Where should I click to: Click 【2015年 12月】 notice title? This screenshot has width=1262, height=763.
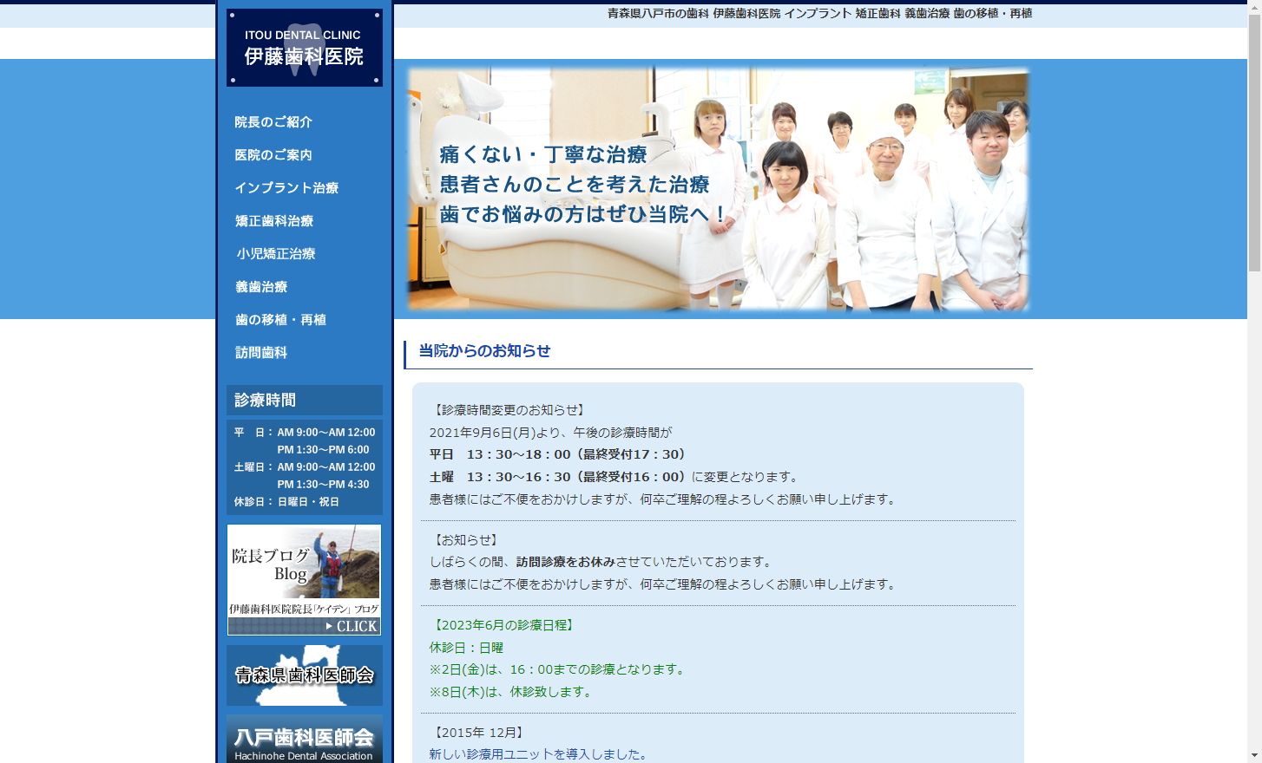(478, 733)
